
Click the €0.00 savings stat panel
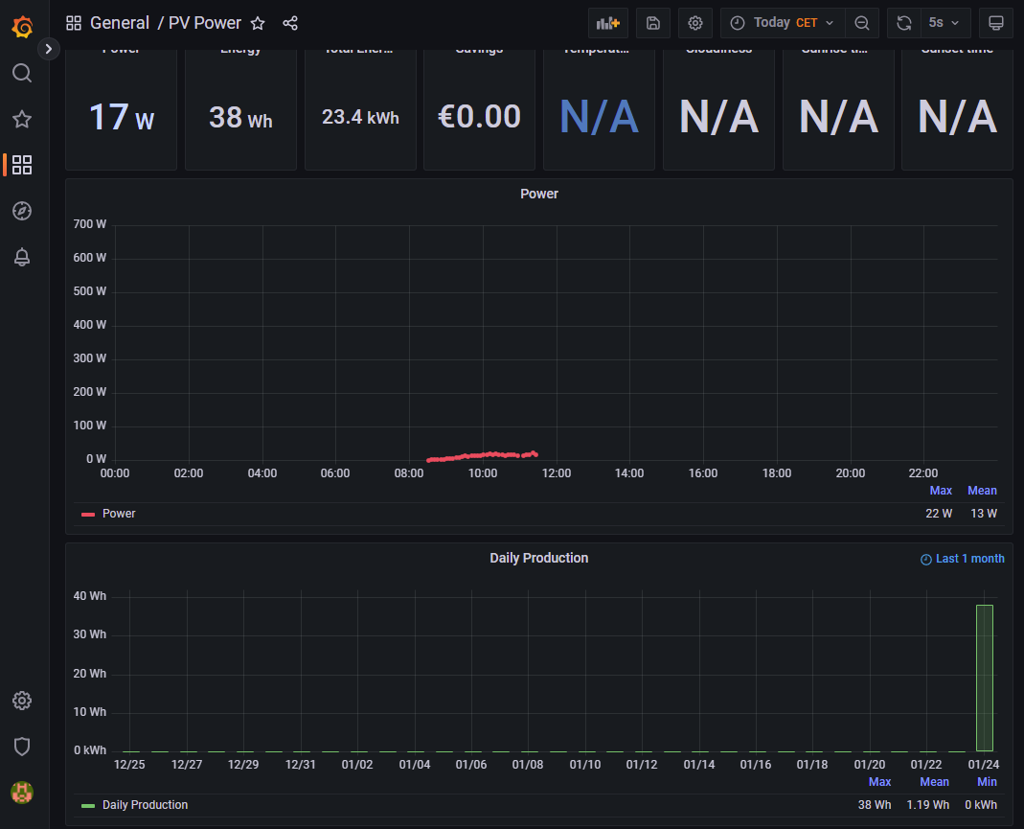pyautogui.click(x=479, y=110)
